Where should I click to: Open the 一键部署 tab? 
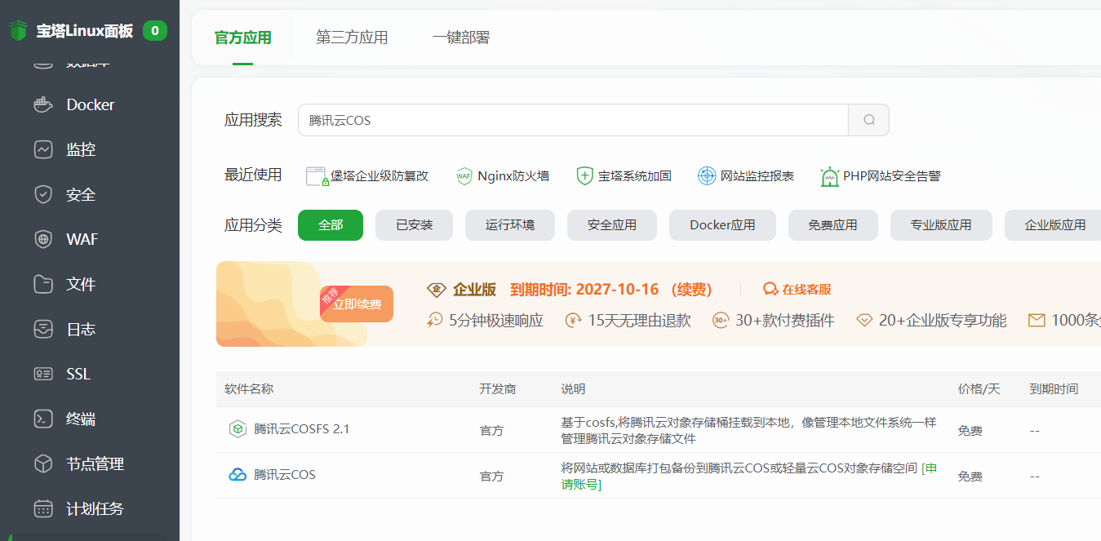click(x=461, y=38)
